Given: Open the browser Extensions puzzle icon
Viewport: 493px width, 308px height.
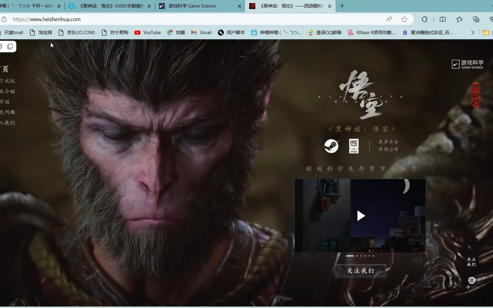Looking at the screenshot, I should [424, 19].
